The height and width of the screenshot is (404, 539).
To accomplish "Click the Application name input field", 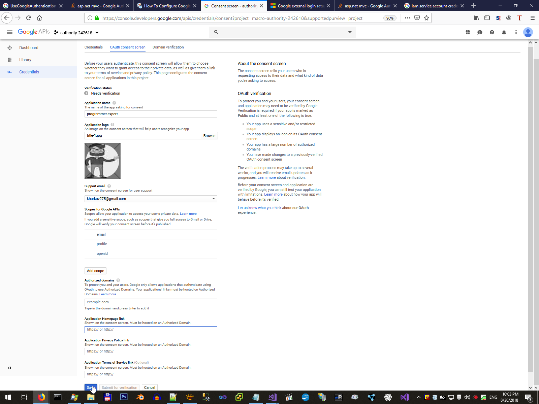I will (151, 114).
